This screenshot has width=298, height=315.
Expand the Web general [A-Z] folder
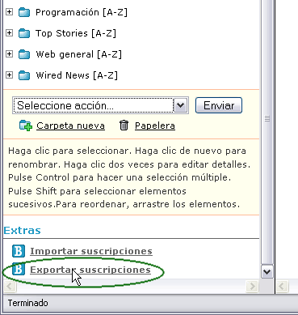(10, 54)
